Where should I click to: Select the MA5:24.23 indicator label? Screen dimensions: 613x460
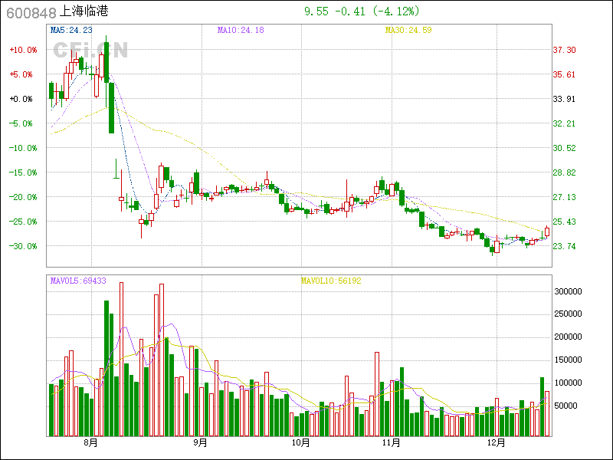point(71,30)
